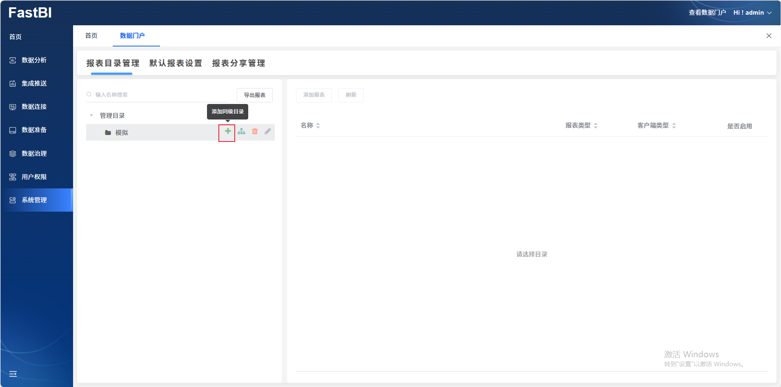
Task: Delete the 模拟 directory with trash icon
Action: tap(255, 131)
